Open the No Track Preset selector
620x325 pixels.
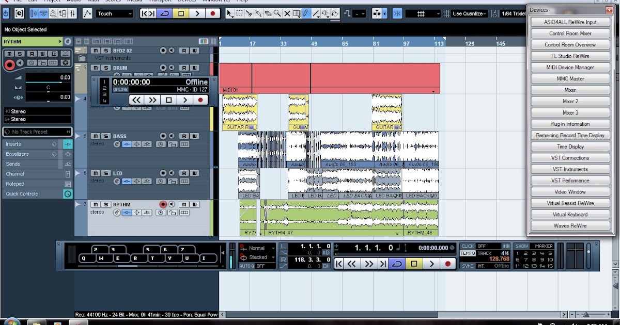[37, 132]
